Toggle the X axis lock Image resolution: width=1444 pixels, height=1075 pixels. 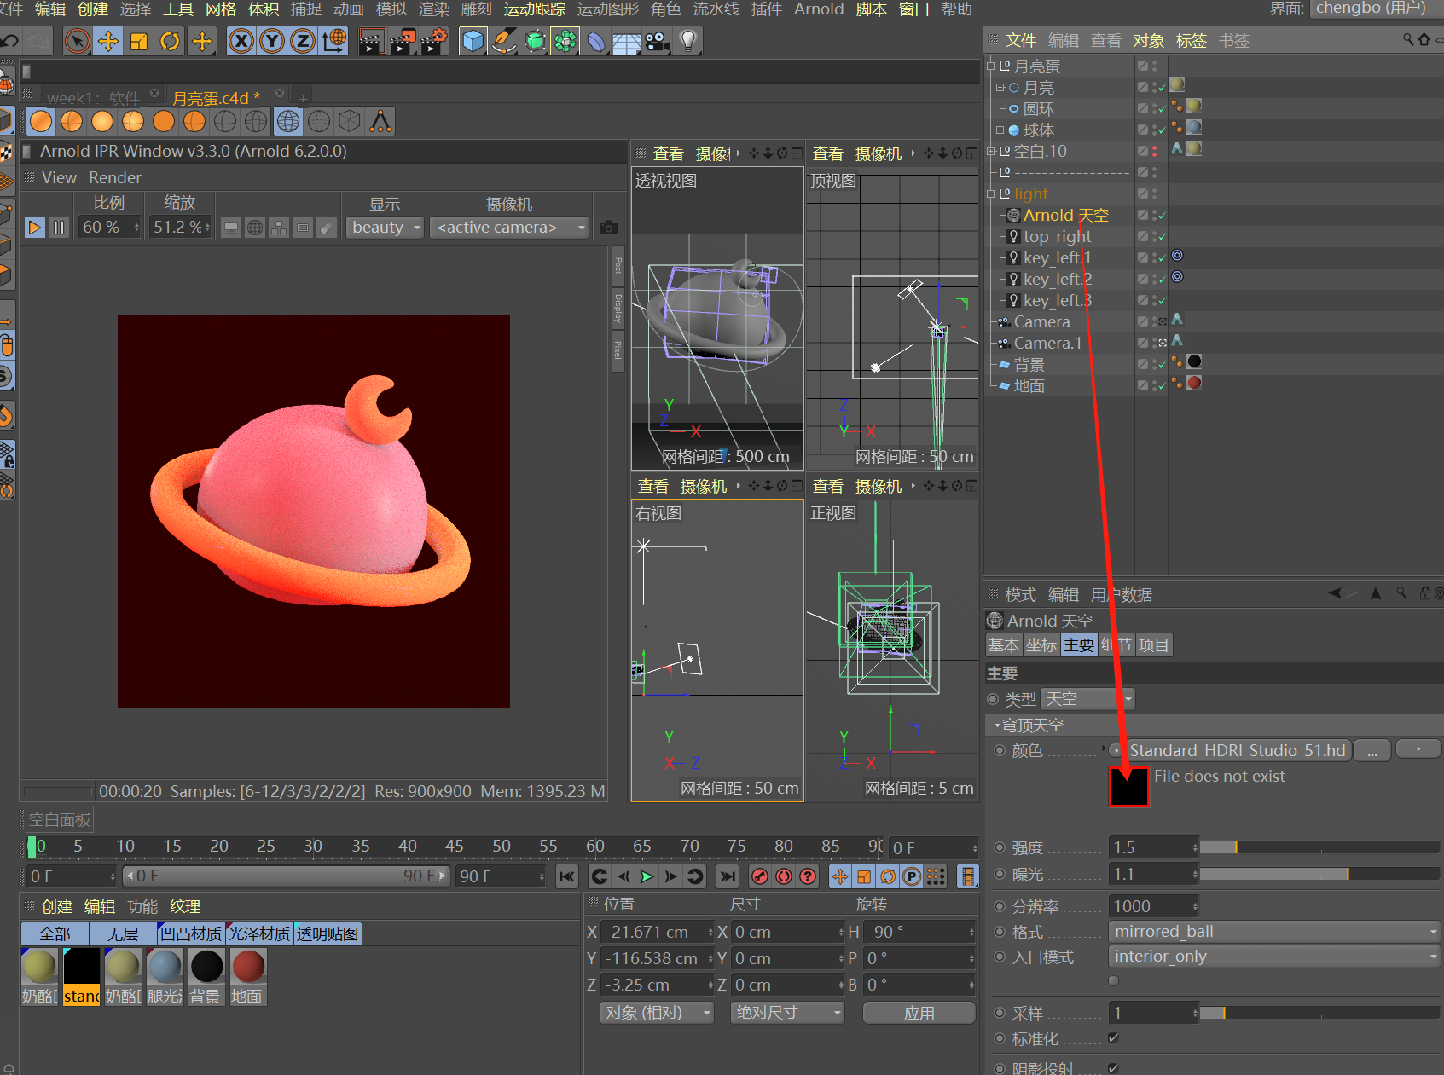pos(241,41)
